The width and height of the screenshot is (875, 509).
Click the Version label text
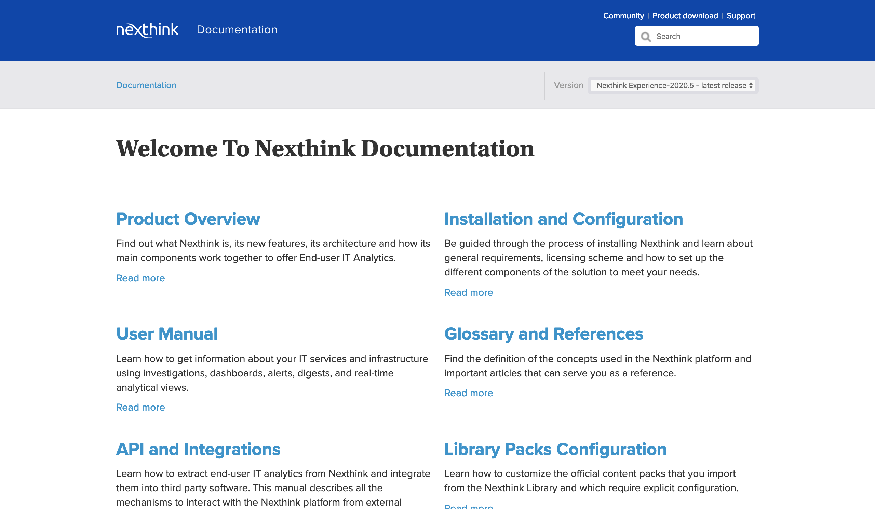coord(568,85)
